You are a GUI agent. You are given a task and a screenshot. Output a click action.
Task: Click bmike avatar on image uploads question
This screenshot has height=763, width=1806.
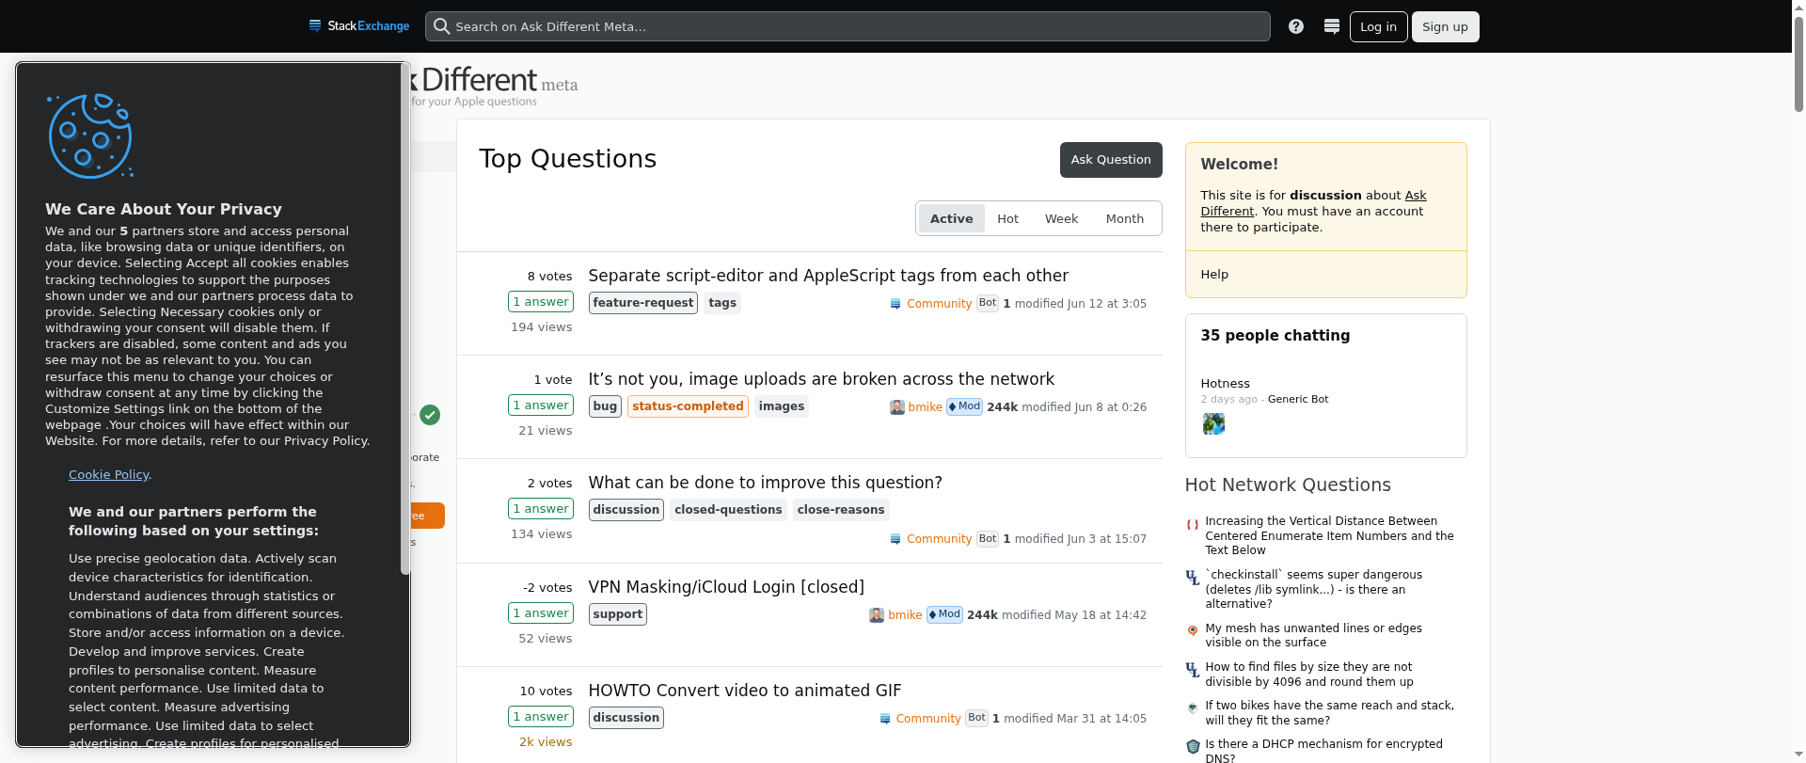pos(897,407)
